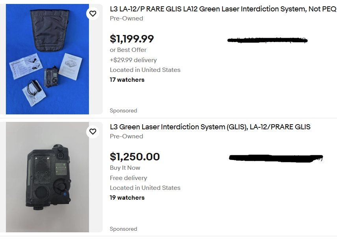The image size is (337, 239).
Task: Click 'Sponsored' under the $1,199.99 listing
Action: (123, 111)
